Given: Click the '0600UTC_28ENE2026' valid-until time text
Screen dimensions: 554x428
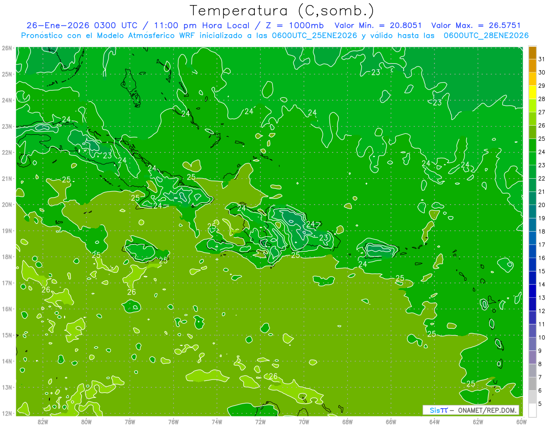Looking at the screenshot, I should (x=486, y=36).
